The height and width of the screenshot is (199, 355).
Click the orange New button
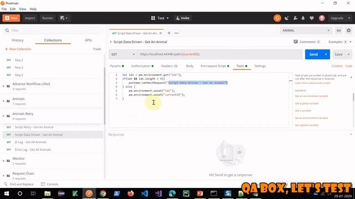(11, 18)
